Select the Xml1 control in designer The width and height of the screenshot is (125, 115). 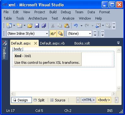47,59
